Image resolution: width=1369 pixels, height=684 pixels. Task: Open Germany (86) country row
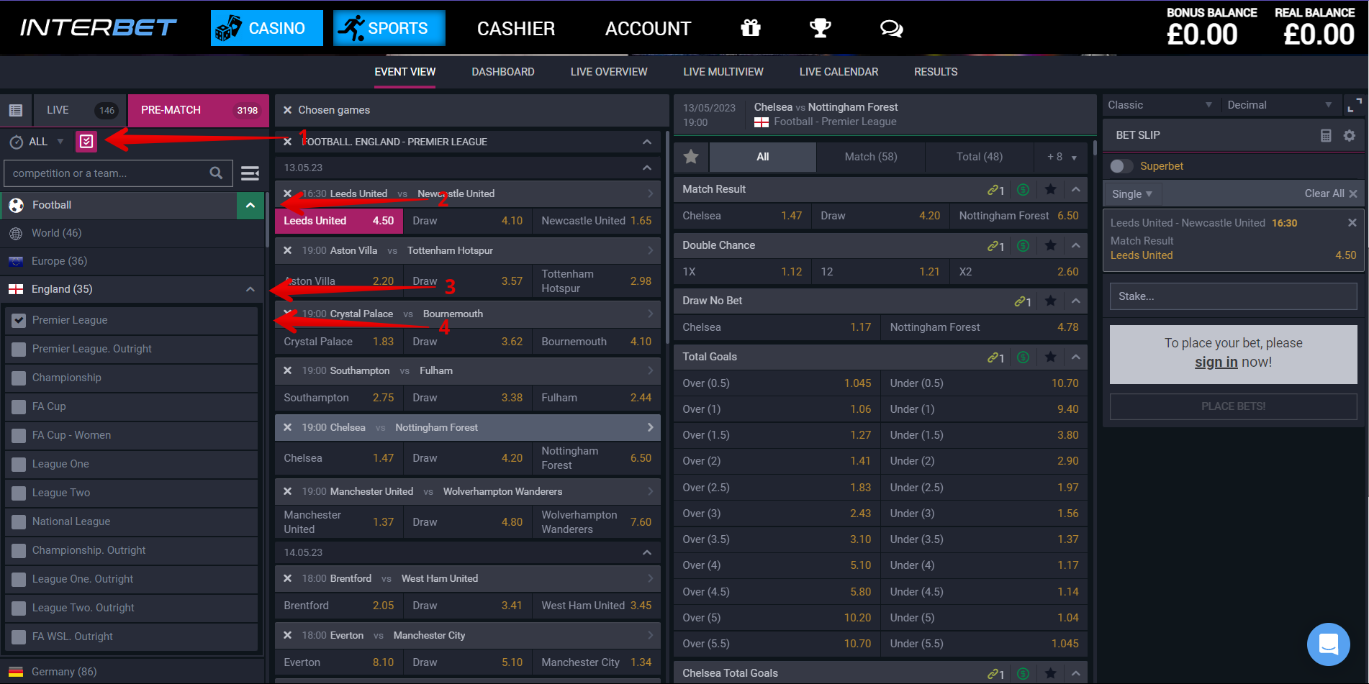click(x=132, y=672)
